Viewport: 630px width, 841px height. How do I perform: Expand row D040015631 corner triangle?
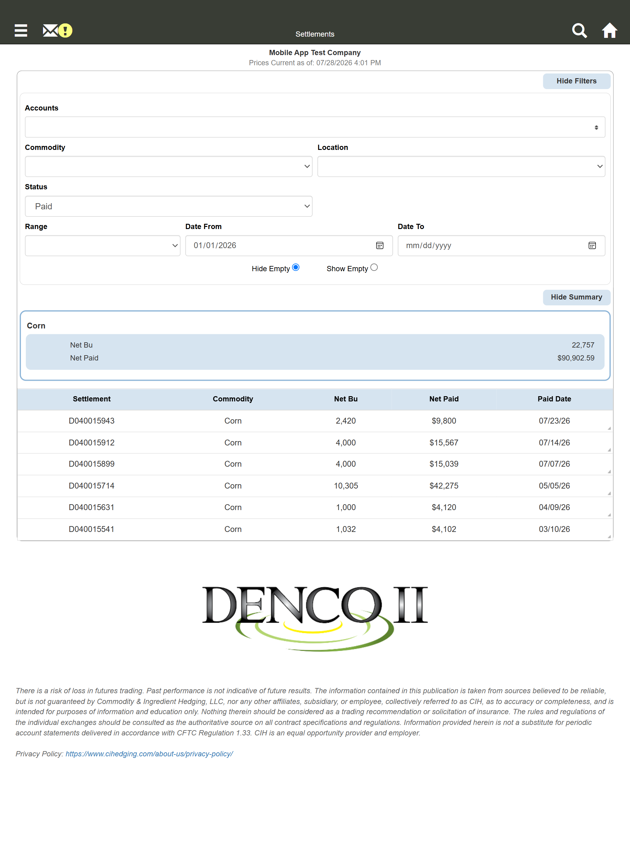point(609,515)
